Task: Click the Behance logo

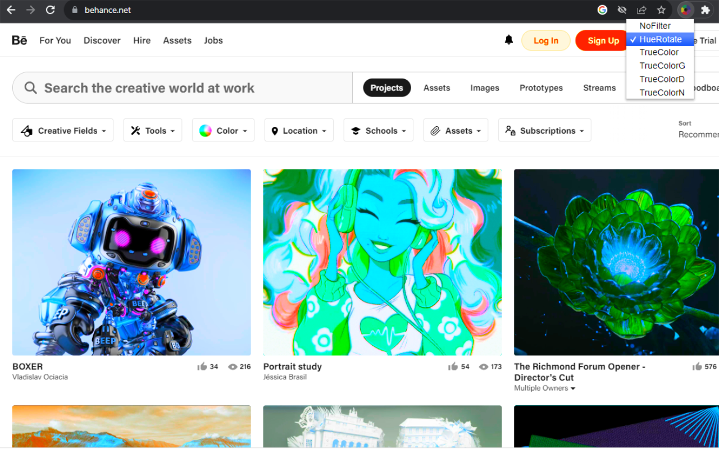Action: (x=19, y=40)
